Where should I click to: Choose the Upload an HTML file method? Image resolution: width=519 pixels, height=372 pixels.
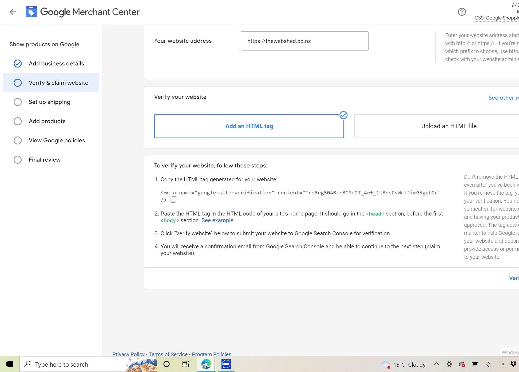tap(448, 126)
